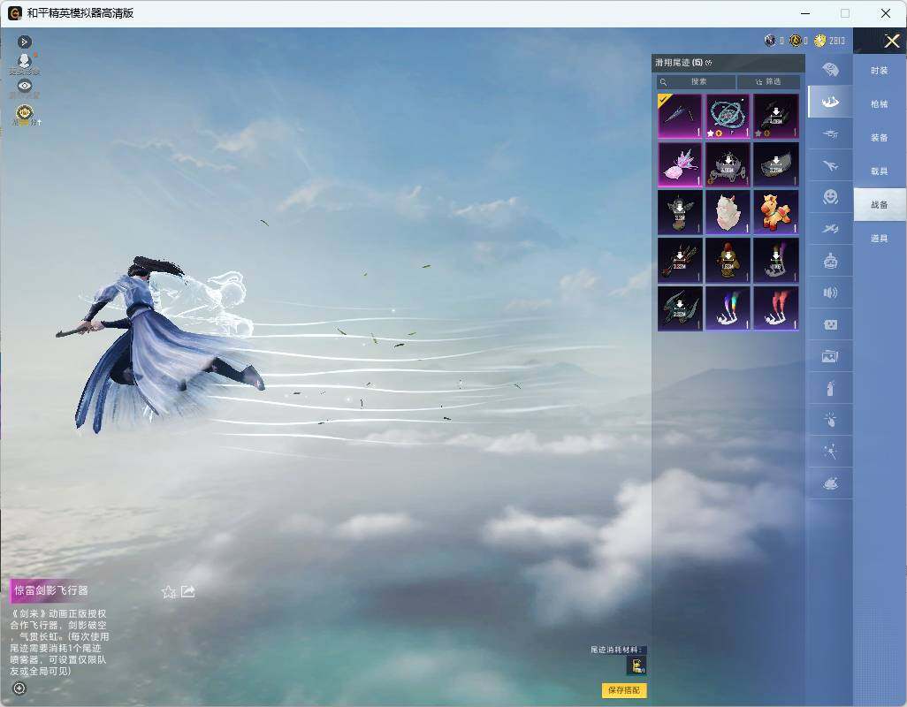907x707 pixels.
Task: Switch to the 时装 tab
Action: click(x=880, y=71)
